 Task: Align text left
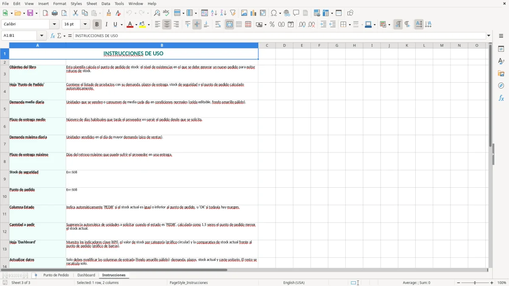click(158, 25)
